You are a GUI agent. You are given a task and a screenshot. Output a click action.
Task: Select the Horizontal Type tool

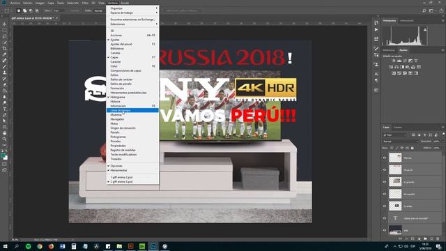point(4,109)
